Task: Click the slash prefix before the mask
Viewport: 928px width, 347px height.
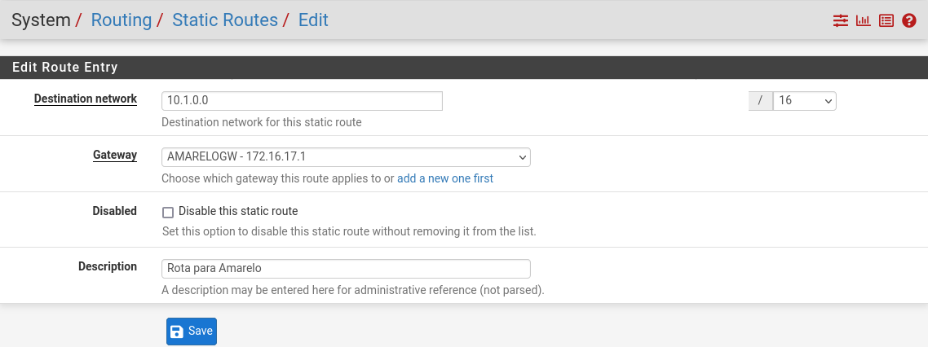Action: 761,100
